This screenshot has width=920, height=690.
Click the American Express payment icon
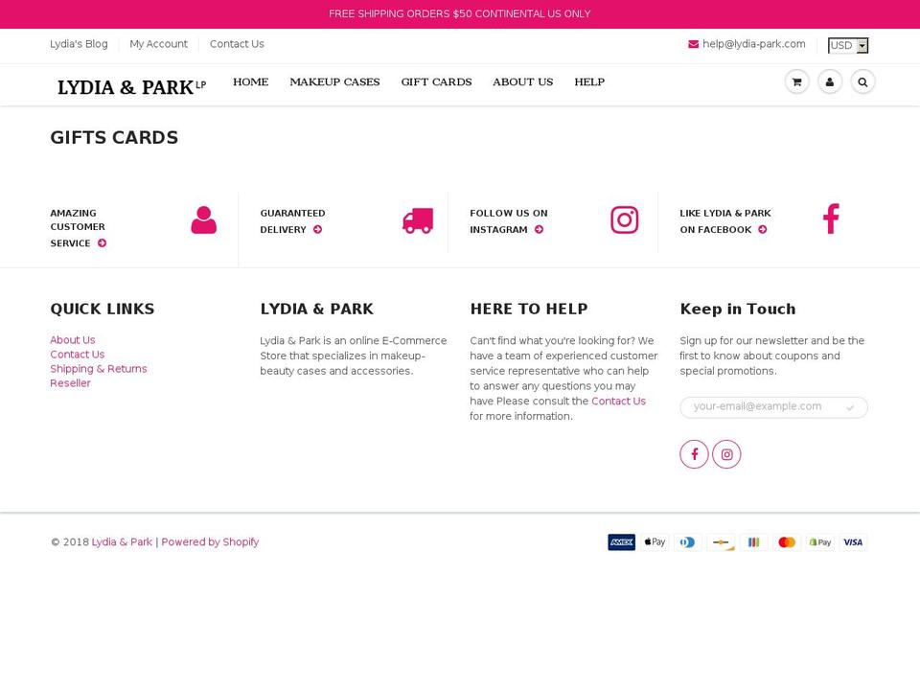[621, 542]
